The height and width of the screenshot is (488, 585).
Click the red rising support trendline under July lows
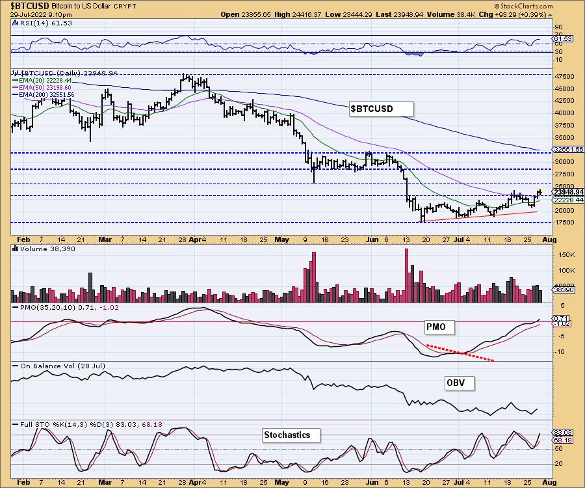(478, 217)
